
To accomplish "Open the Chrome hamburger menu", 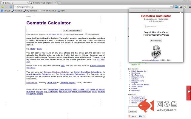I will coord(190,7).
